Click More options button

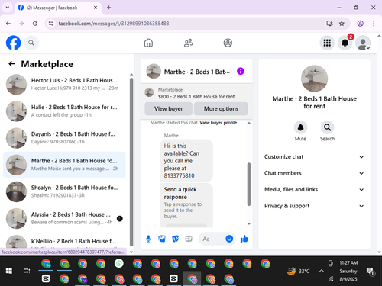221,108
